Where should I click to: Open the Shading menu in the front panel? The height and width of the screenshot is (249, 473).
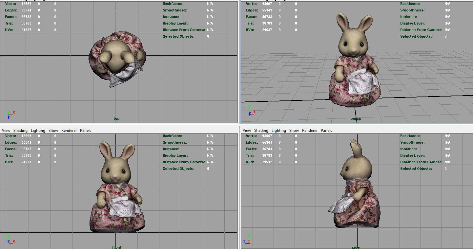(20, 130)
